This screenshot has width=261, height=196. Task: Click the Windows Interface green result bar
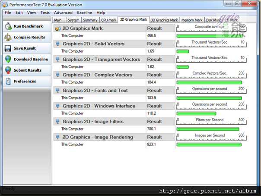tap(196, 114)
